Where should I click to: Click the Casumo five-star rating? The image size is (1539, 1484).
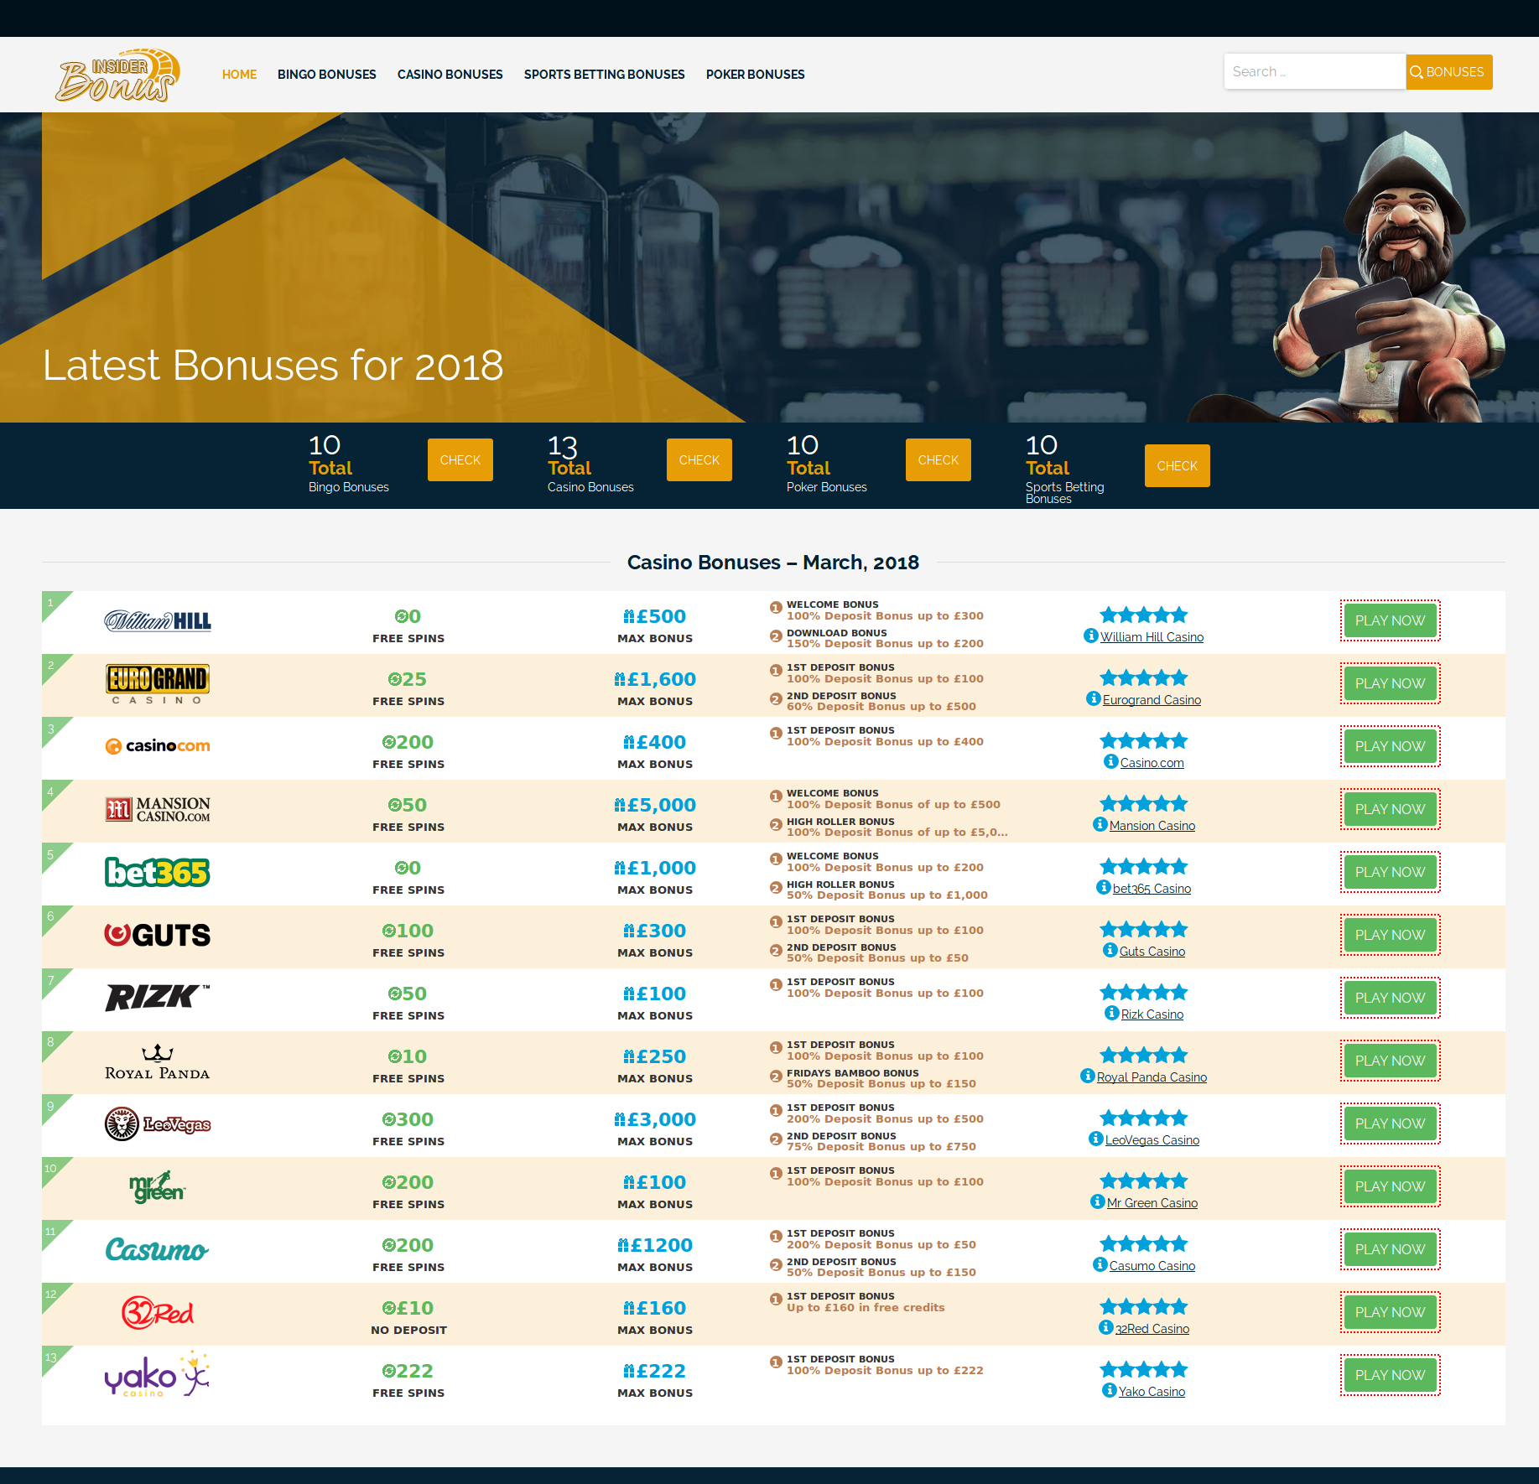point(1144,1243)
